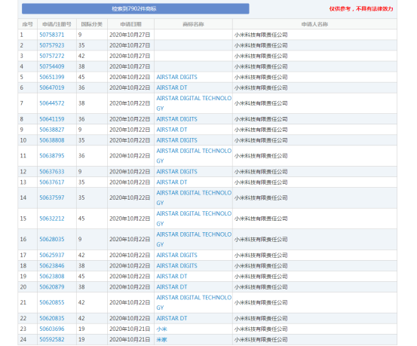Open registration number 50757272
Screen dimensions: 417x346
click(52, 56)
